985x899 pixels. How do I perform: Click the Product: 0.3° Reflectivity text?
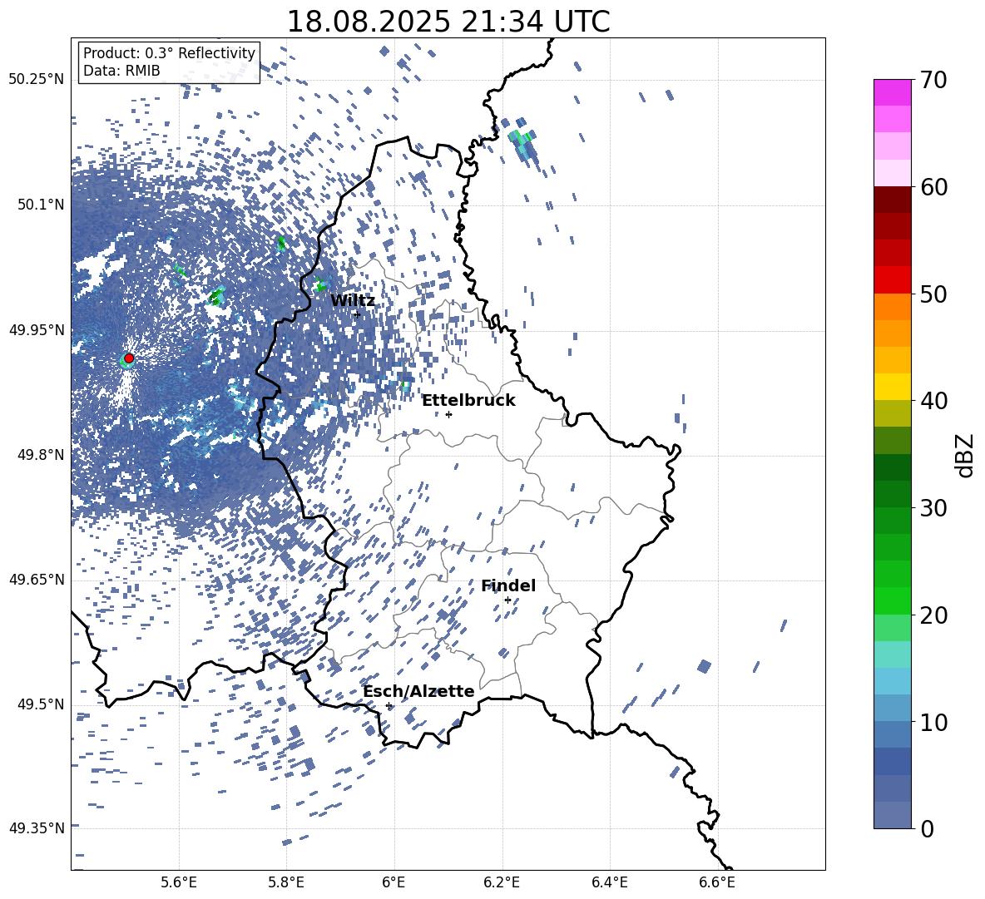tap(169, 53)
